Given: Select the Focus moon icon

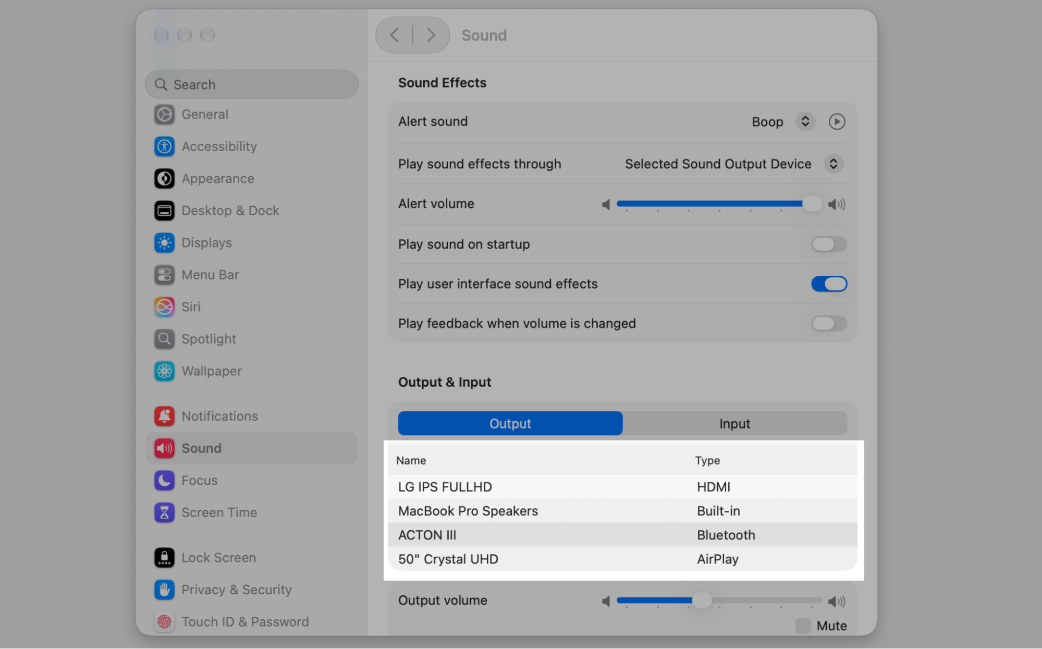Looking at the screenshot, I should 164,480.
